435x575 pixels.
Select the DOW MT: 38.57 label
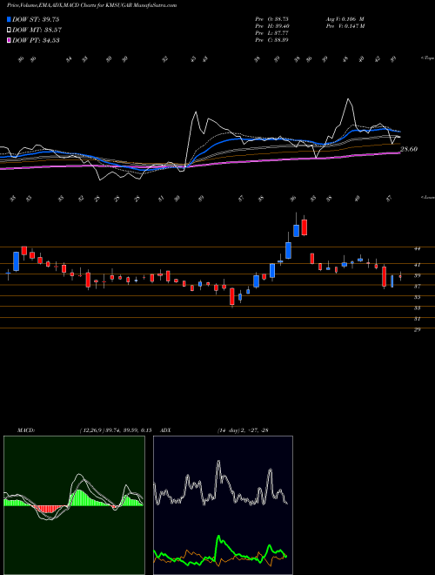pyautogui.click(x=37, y=30)
